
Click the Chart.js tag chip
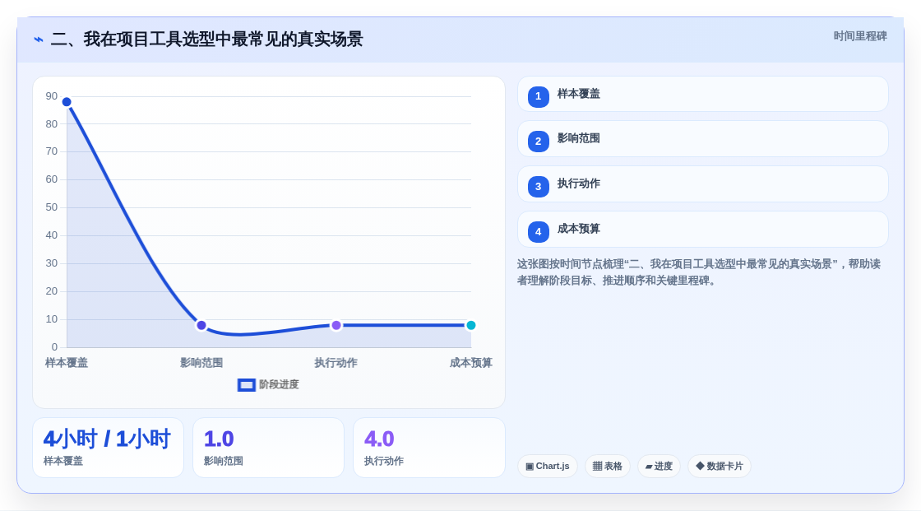click(x=548, y=467)
